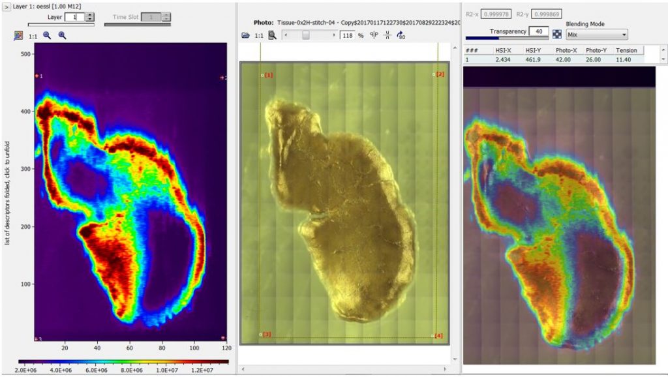Reset HSI image to 1:1 scale
668x377 pixels.
coord(33,36)
